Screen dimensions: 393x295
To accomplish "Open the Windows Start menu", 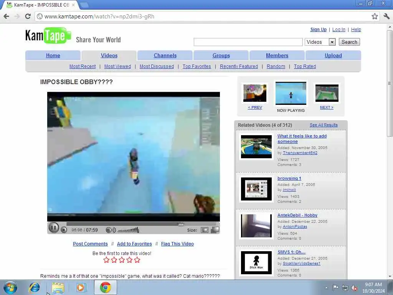I will pyautogui.click(x=10, y=287).
